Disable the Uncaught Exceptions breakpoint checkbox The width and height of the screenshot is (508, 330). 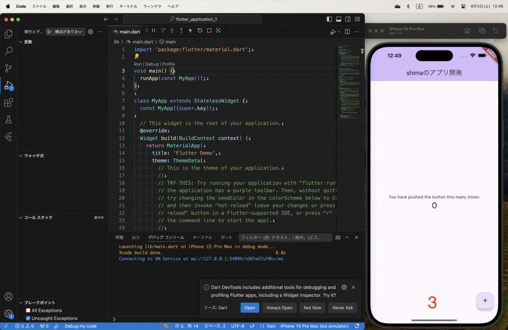pyautogui.click(x=28, y=318)
